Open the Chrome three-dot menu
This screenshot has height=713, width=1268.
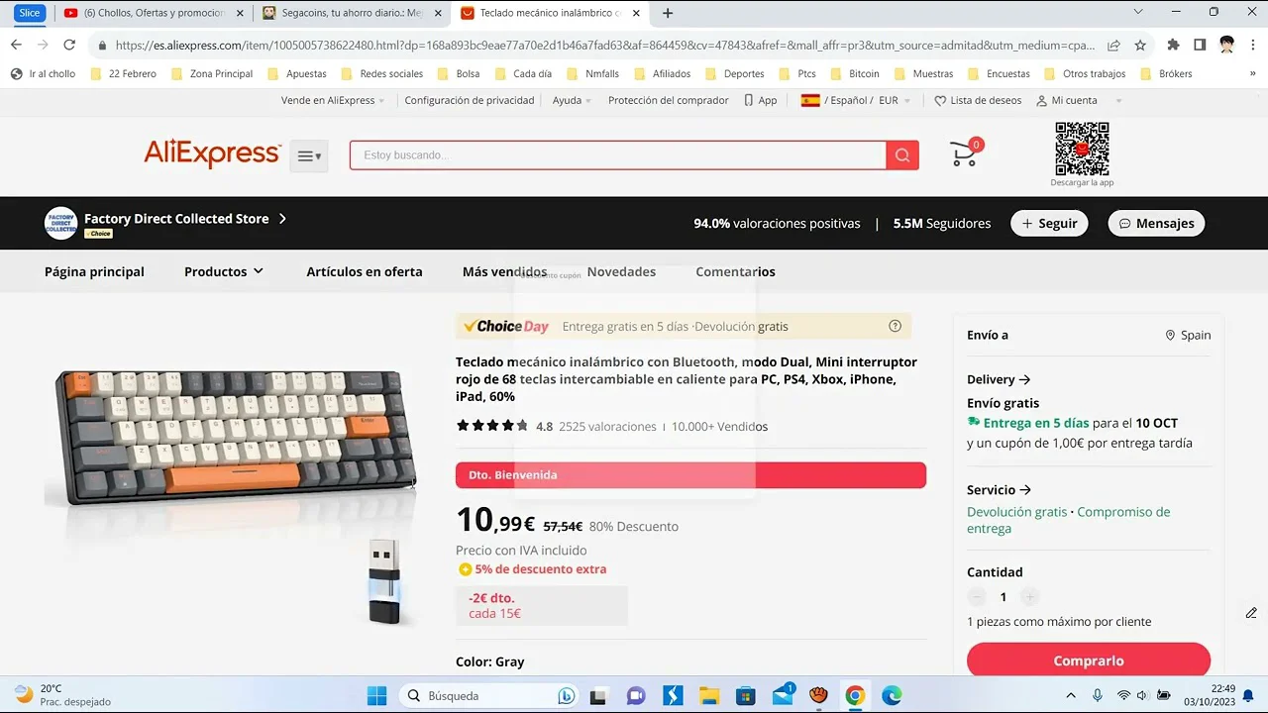tap(1252, 45)
